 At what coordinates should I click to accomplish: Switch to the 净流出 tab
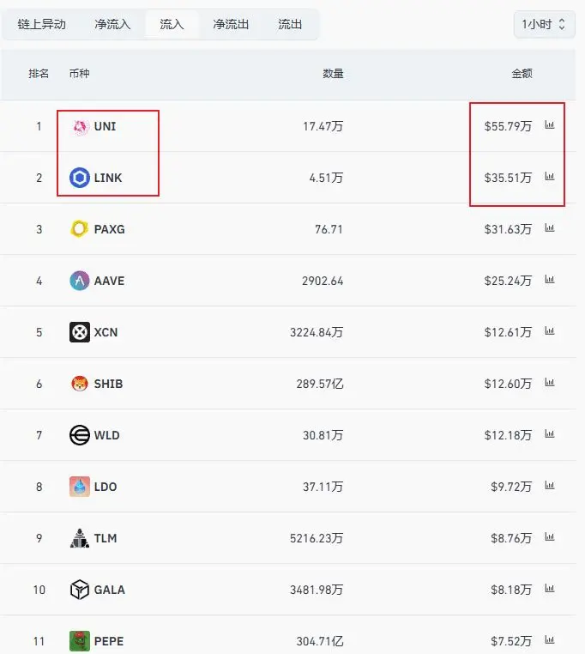[231, 25]
